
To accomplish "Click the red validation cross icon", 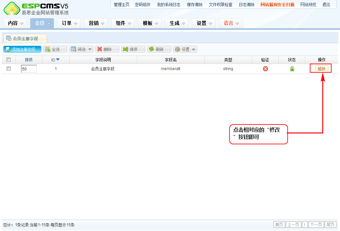I will click(x=265, y=69).
